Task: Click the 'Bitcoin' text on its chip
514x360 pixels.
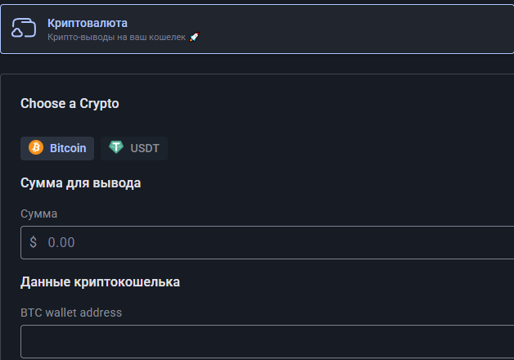Action: point(68,148)
